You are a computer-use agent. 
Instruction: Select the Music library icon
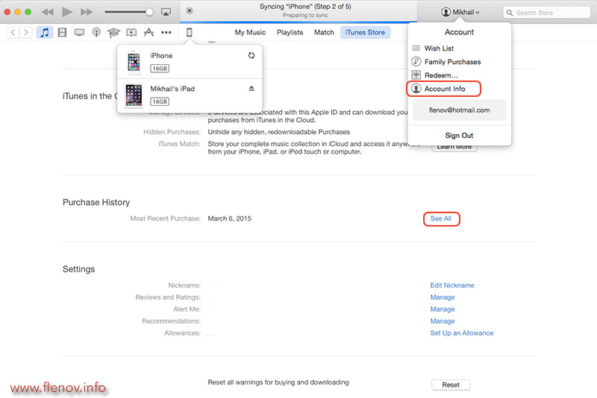(x=45, y=32)
